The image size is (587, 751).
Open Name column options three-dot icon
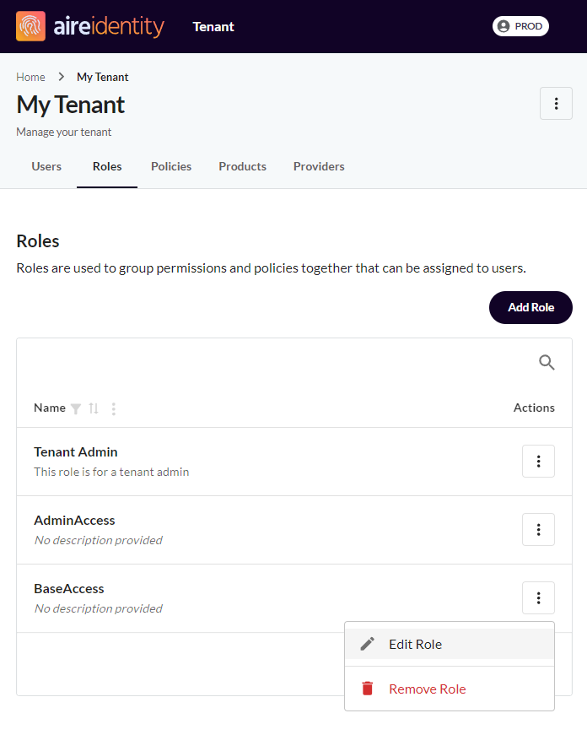[x=114, y=408]
